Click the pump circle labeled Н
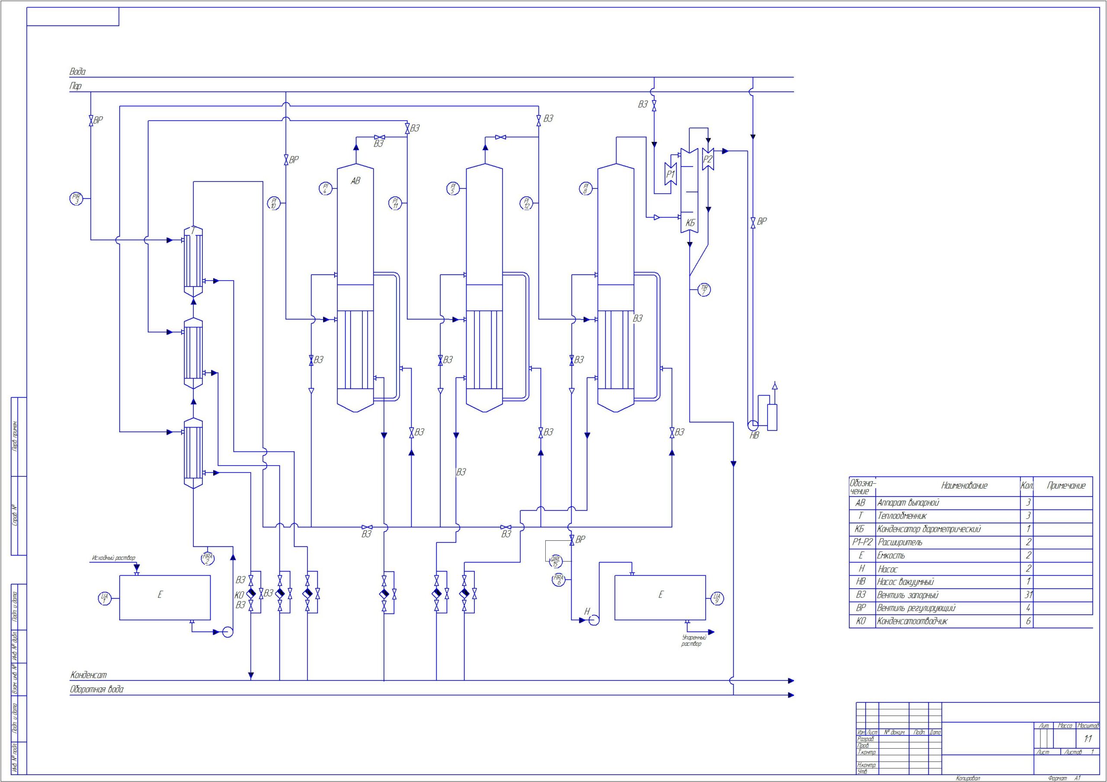Screen dimensions: 1107x782 [594, 620]
